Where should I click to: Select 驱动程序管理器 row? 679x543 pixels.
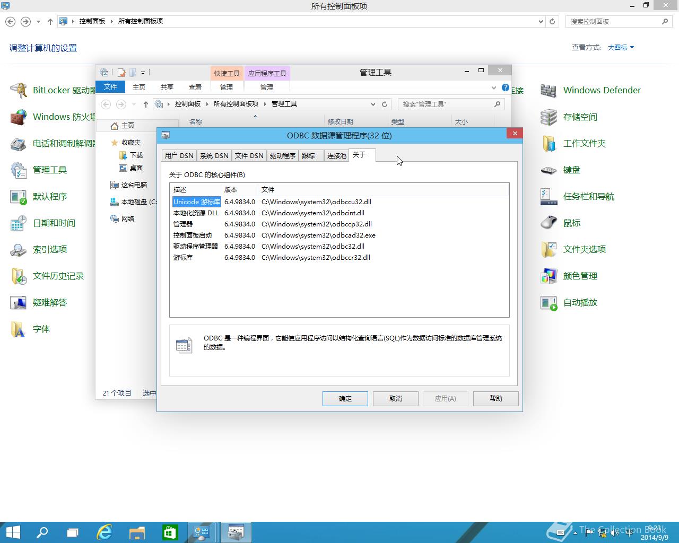coord(339,246)
